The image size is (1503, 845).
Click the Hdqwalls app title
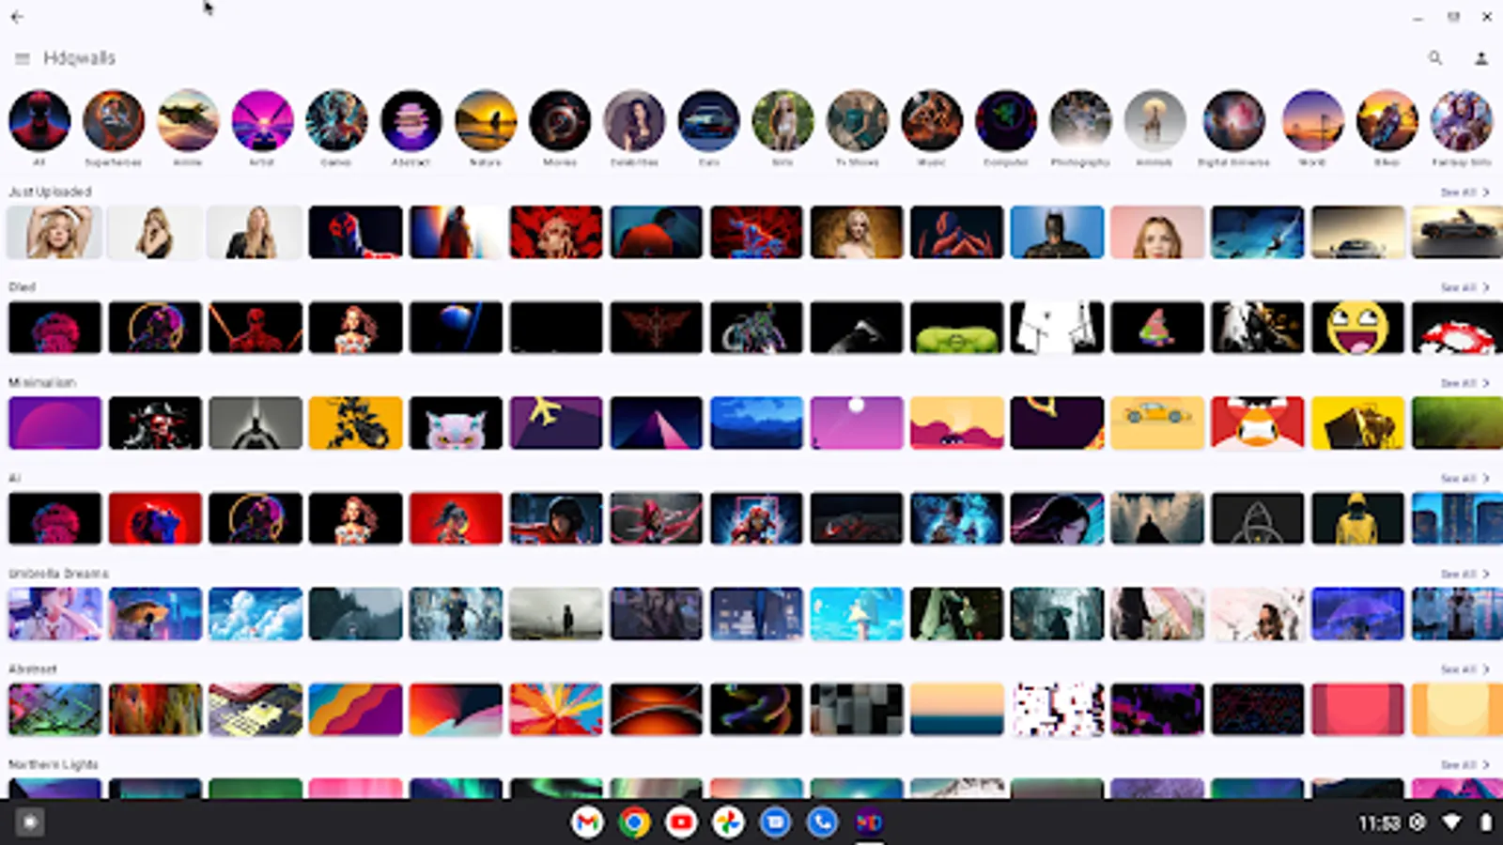point(80,58)
